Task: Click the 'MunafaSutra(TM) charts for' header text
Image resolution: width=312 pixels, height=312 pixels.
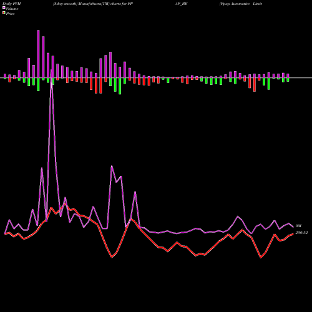Action: [x=102, y=4]
